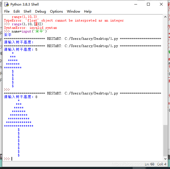Click the last empty >>> prompt line
The width and height of the screenshot is (170, 169).
pos(8,159)
